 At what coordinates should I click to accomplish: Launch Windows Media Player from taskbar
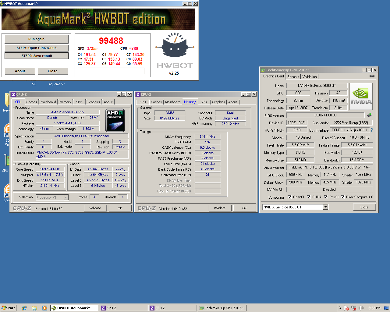tap(45, 308)
